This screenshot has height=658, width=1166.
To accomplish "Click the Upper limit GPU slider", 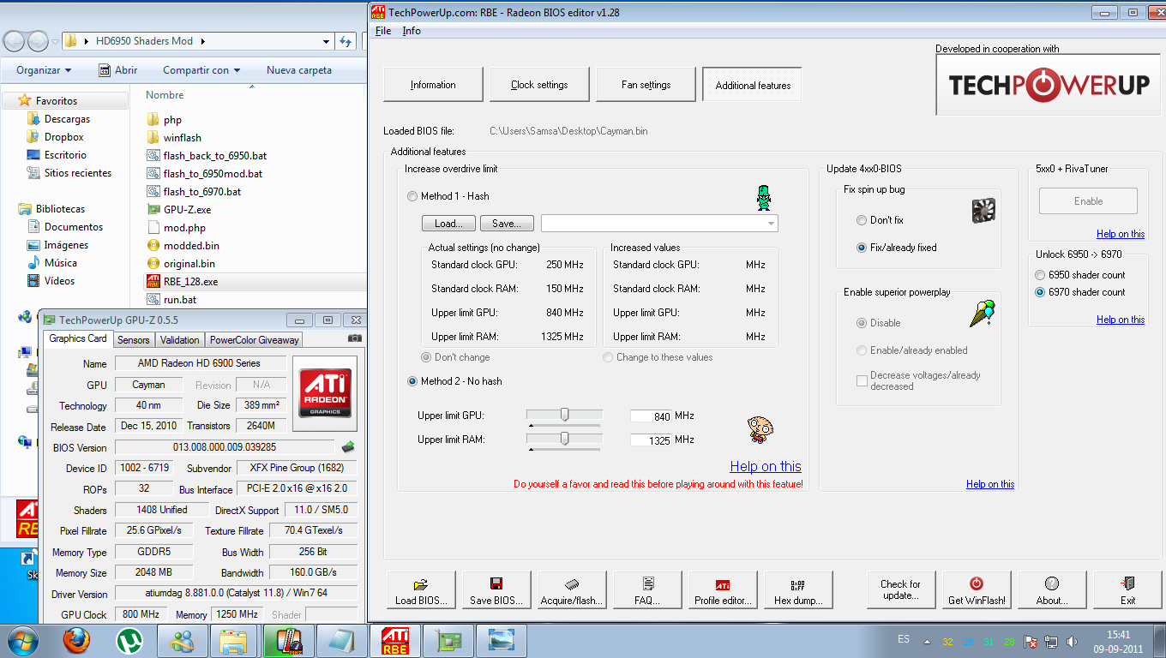I will click(x=565, y=416).
